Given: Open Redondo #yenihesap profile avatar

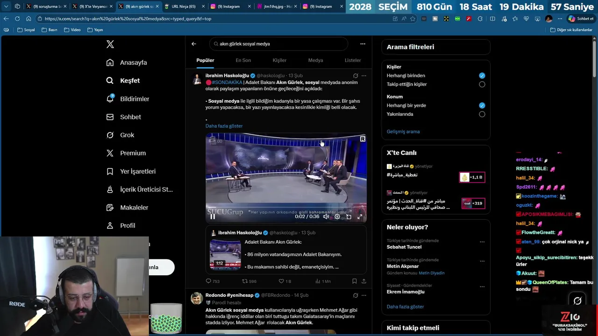Looking at the screenshot, I should (197, 299).
